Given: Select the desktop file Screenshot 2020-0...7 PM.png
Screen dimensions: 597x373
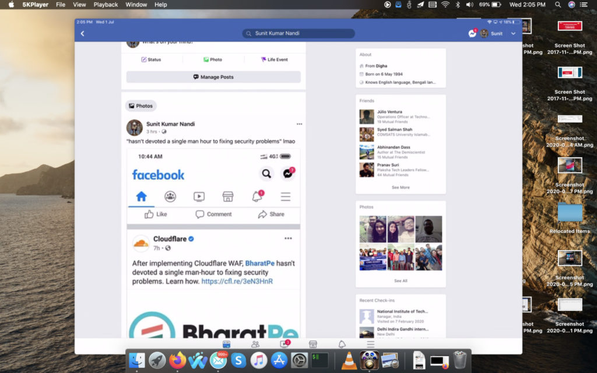Looking at the screenshot, I should pos(570,175).
